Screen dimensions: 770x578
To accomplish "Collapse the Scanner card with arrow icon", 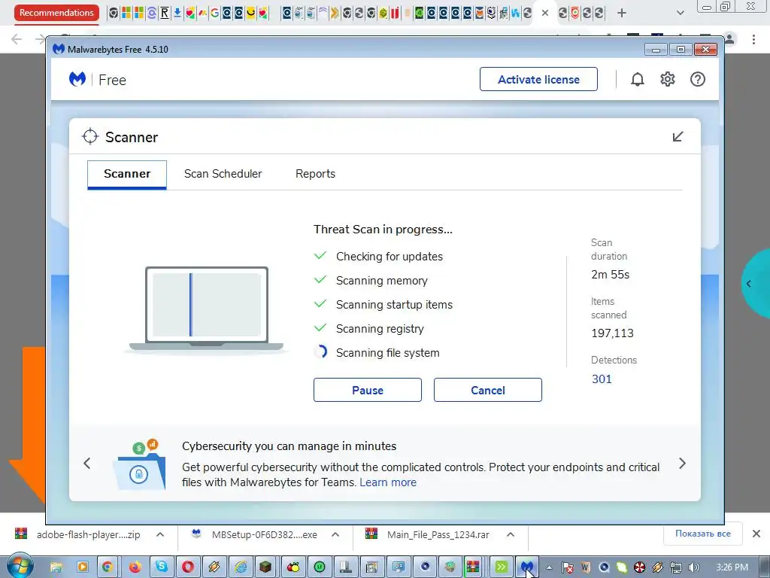I will (678, 137).
